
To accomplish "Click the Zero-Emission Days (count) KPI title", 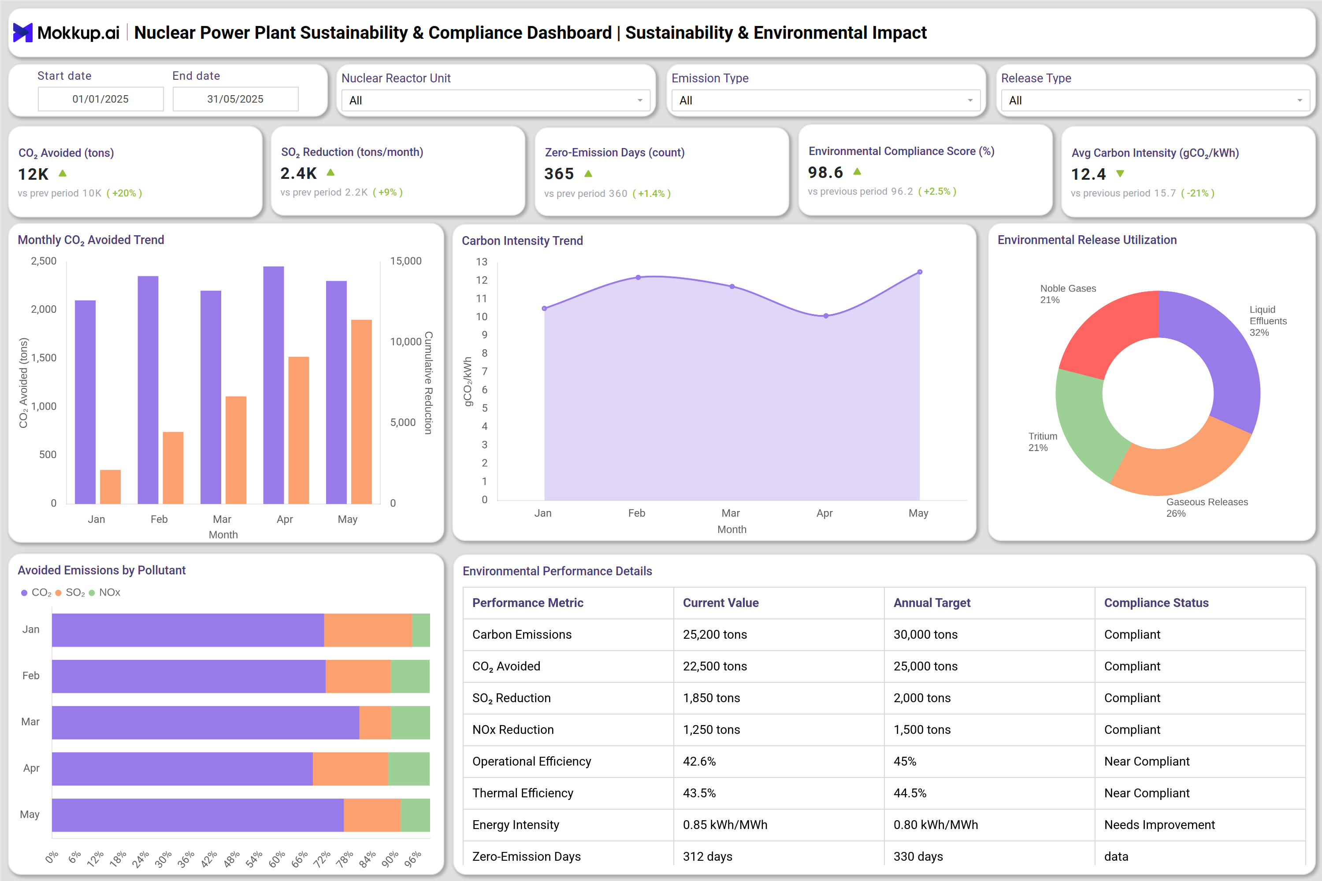I will pyautogui.click(x=615, y=152).
